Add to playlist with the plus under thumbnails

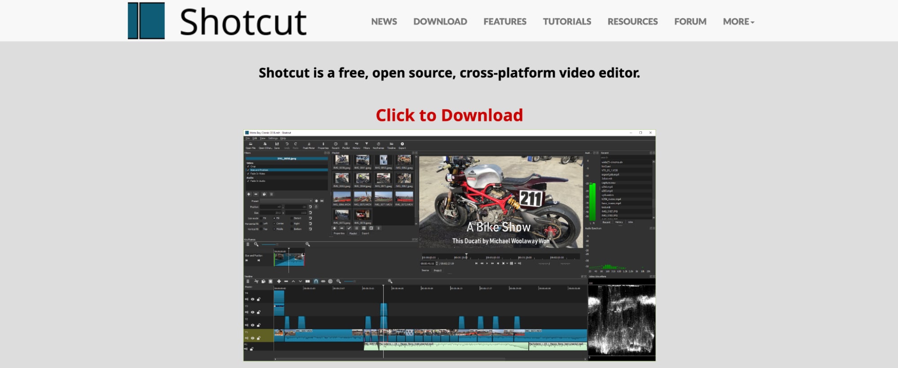335,228
